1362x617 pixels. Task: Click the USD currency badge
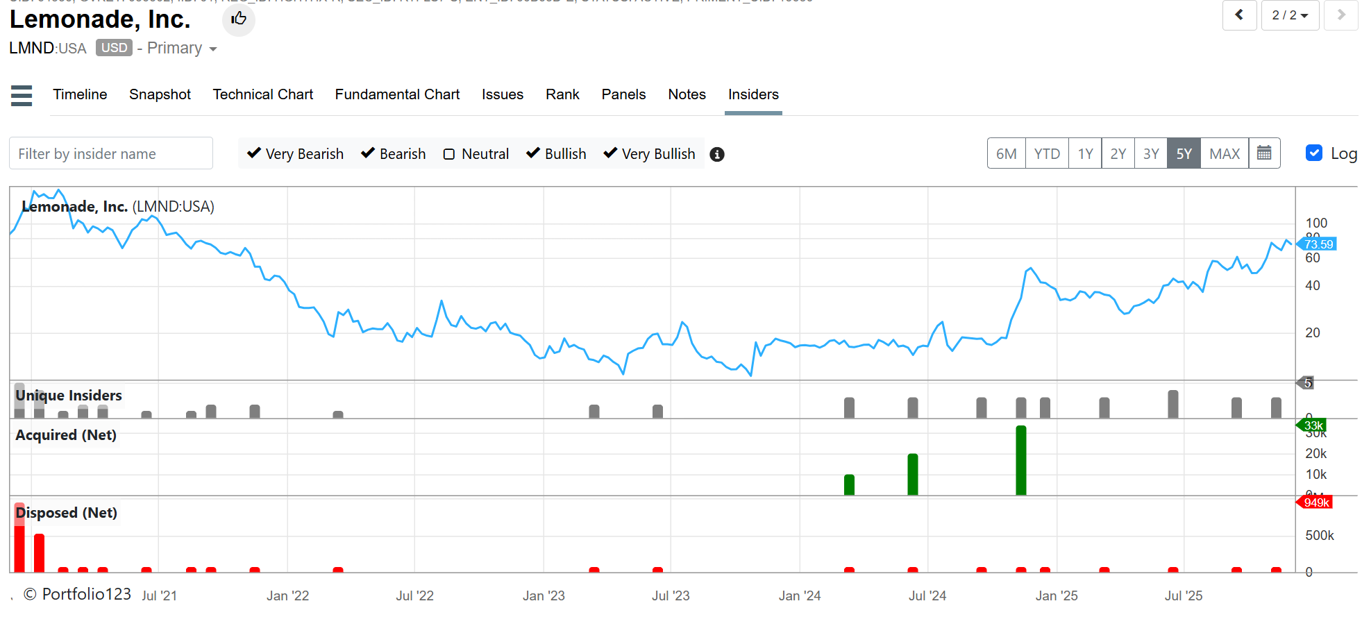(114, 48)
